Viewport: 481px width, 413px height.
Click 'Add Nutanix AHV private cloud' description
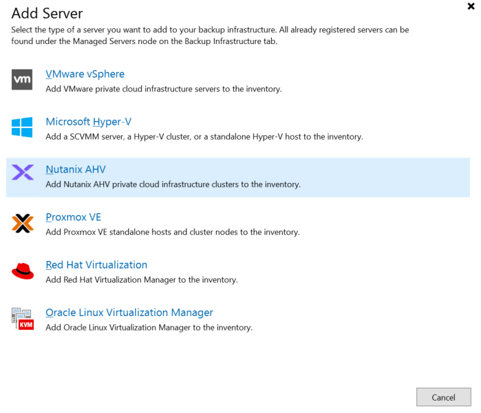pos(173,184)
